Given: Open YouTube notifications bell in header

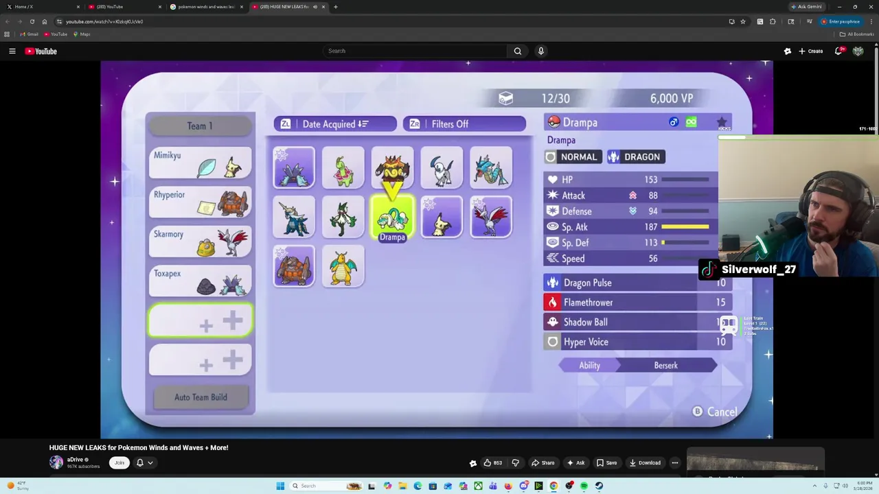Looking at the screenshot, I should point(839,51).
